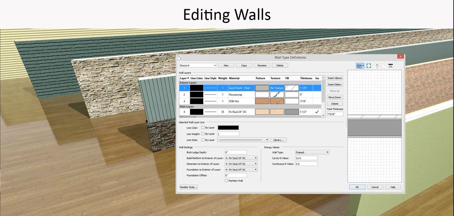
Task: Open the preview view-options icon dropdown
Action: point(364,66)
